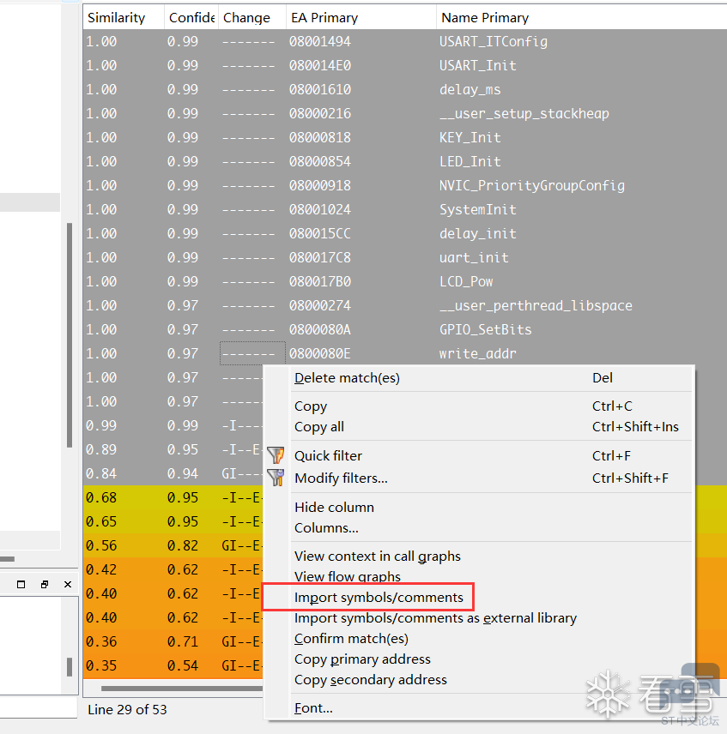
Task: Select View context in call graphs
Action: (x=478, y=556)
